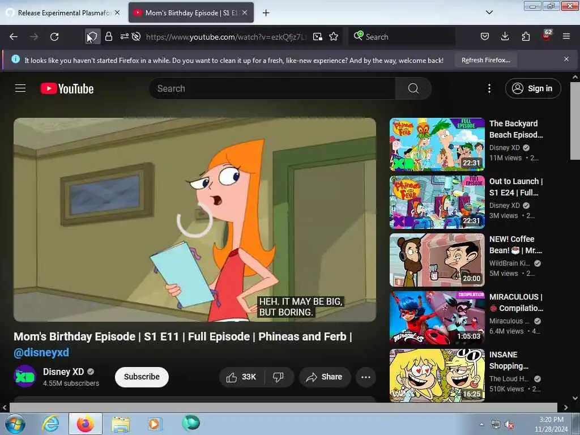
Task: Reload the current page
Action: [54, 37]
